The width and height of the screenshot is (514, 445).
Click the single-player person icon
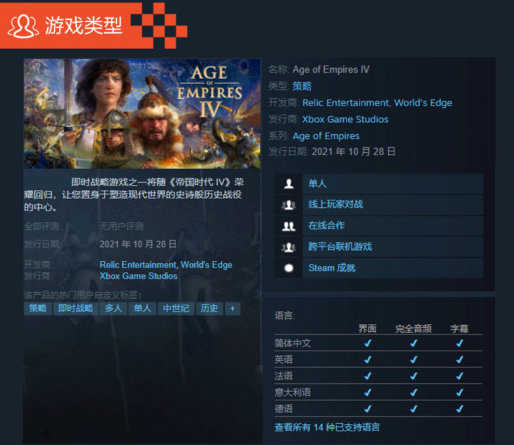point(288,184)
